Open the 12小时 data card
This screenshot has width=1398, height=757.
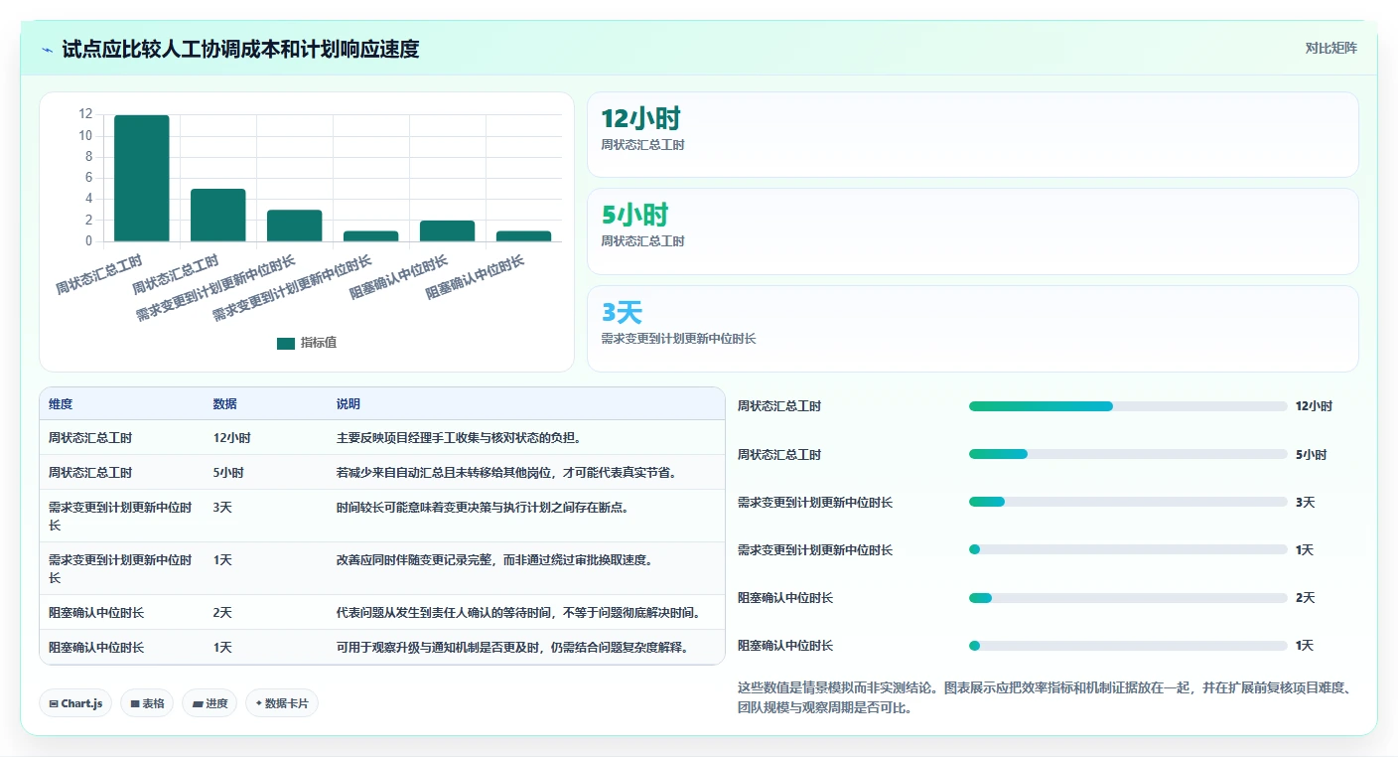pos(972,135)
